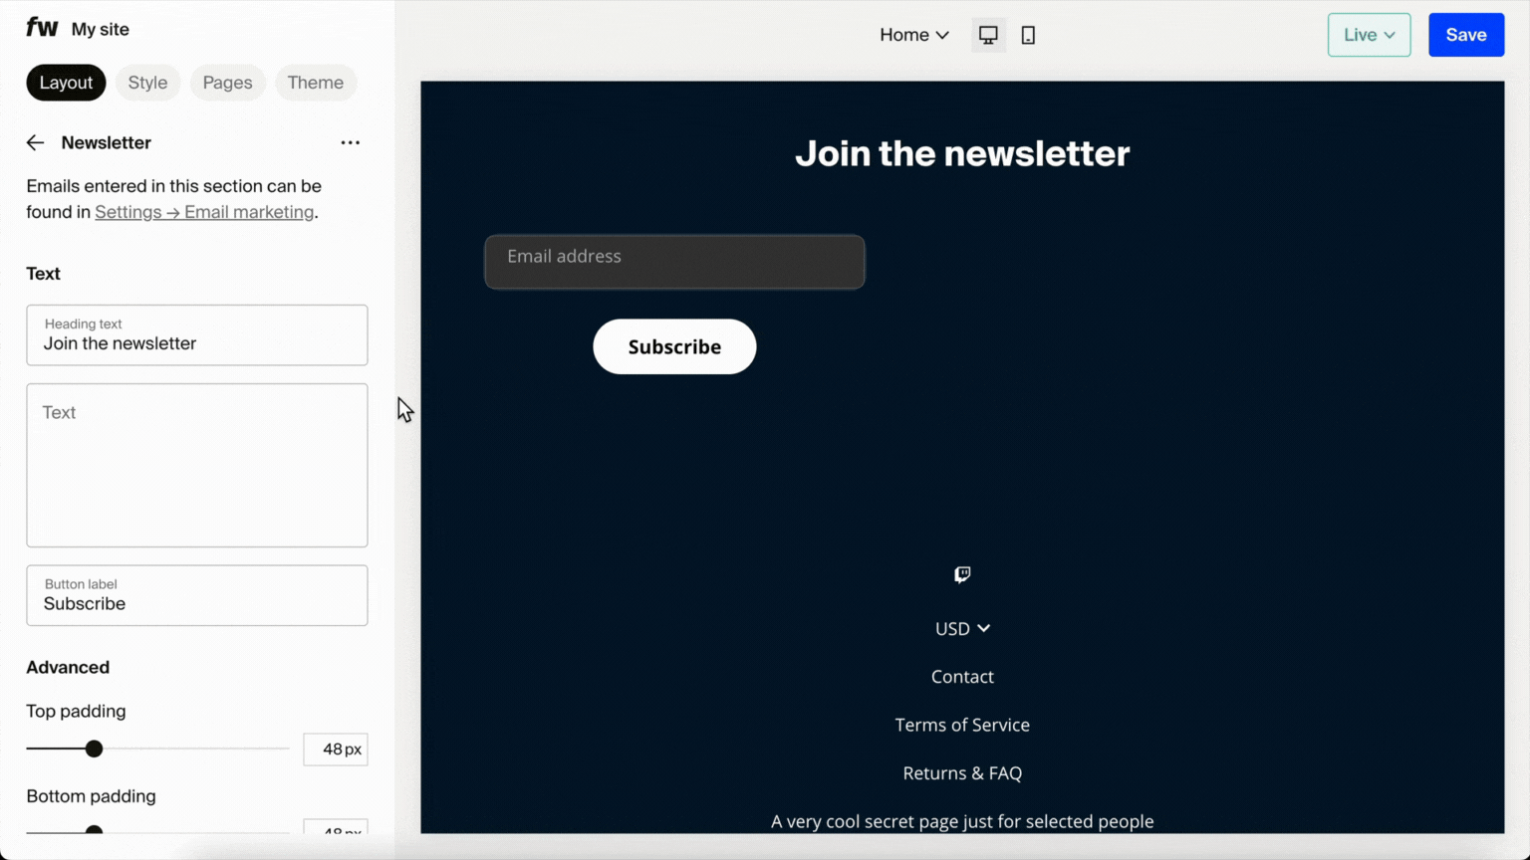This screenshot has height=860, width=1530.
Task: Open the Home page selector dropdown
Action: click(912, 34)
